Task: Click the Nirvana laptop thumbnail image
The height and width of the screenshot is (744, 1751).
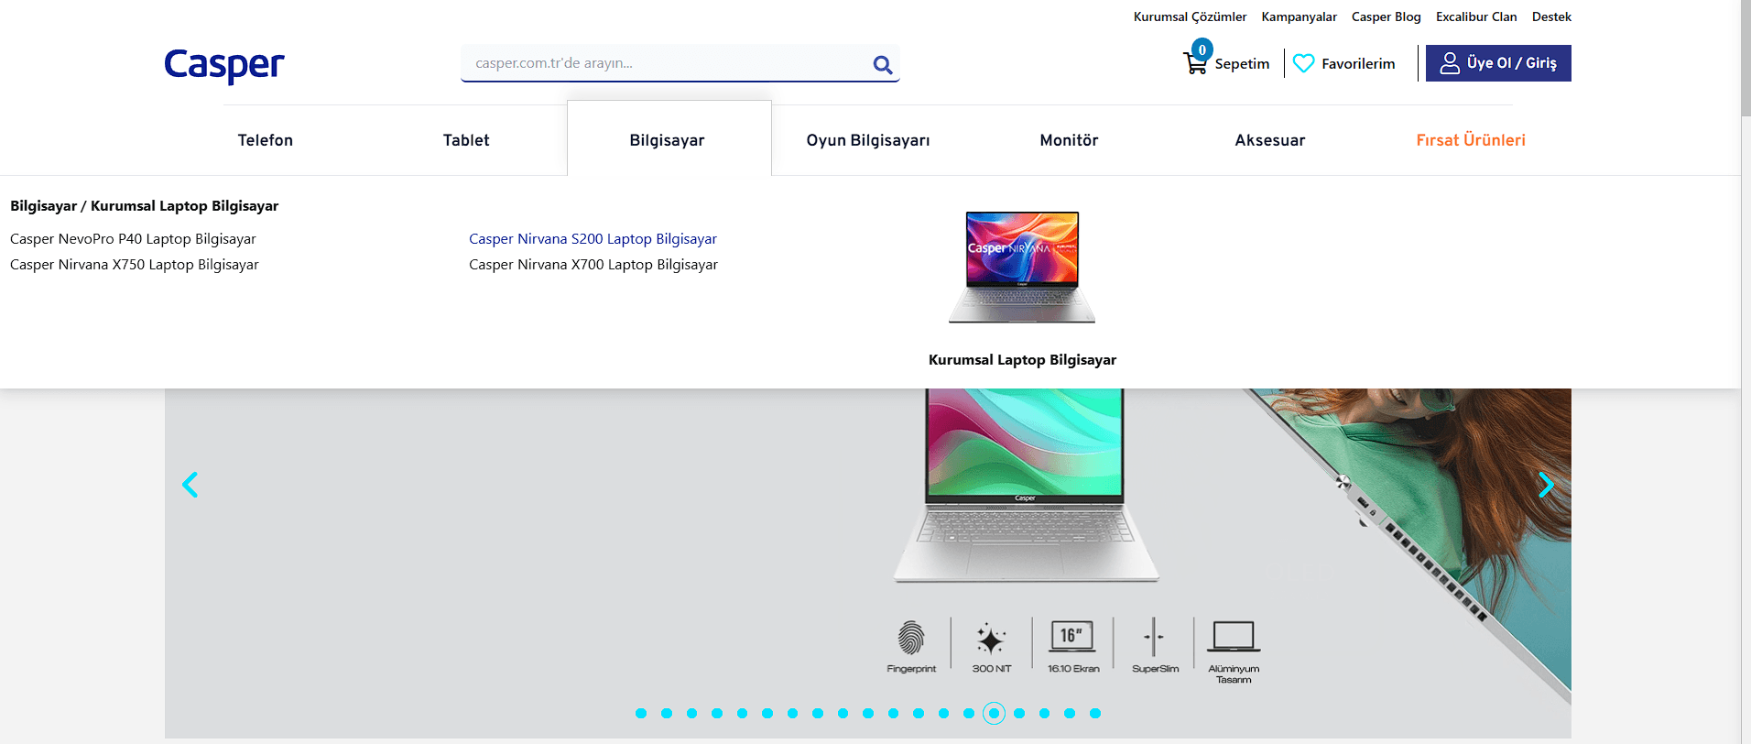Action: tap(1022, 268)
